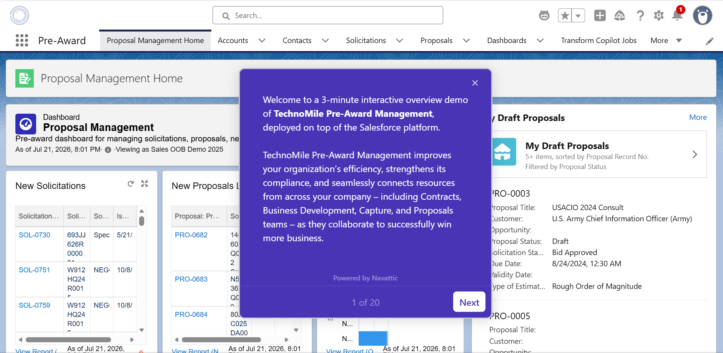Click Next in the demo popup
Viewport: 723px width, 353px height.
[469, 302]
